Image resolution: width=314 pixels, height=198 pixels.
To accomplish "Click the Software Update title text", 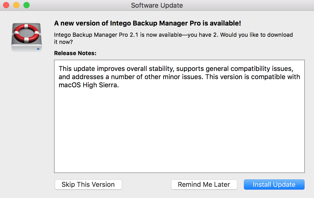I will tap(157, 5).
